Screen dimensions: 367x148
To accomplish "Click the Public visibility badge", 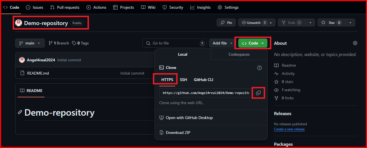I will (x=77, y=23).
